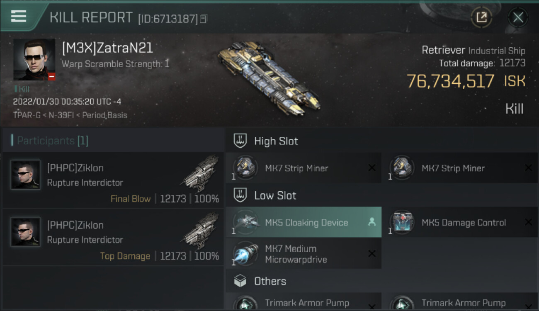Viewport: 539px width, 311px height.
Task: Click the share kill report icon
Action: click(x=481, y=17)
